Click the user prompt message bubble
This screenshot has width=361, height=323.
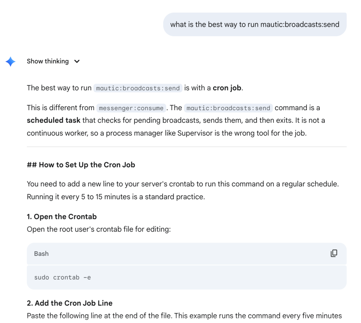(x=255, y=25)
